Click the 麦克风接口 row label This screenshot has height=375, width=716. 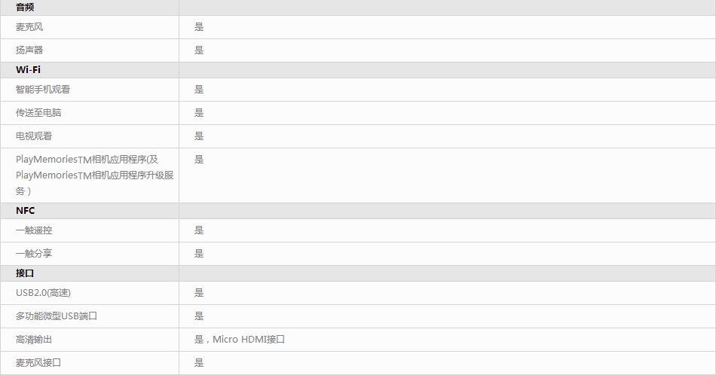click(x=38, y=363)
